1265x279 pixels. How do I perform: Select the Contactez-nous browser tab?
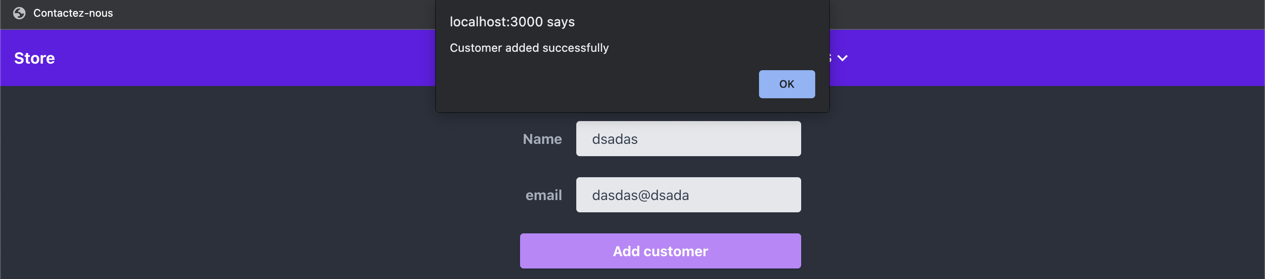point(72,13)
